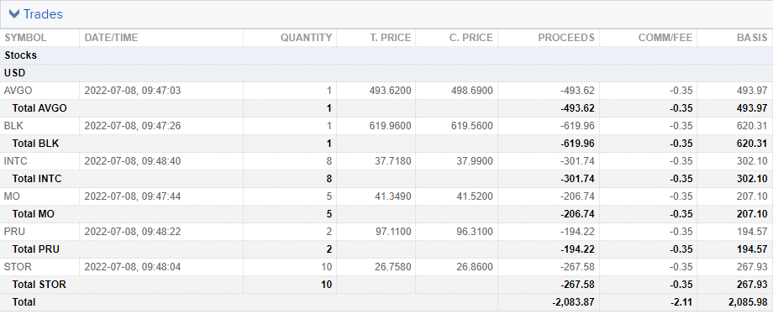This screenshot has height=314, width=773.
Task: Click BLK trade time 09:47:26
Action: click(133, 126)
